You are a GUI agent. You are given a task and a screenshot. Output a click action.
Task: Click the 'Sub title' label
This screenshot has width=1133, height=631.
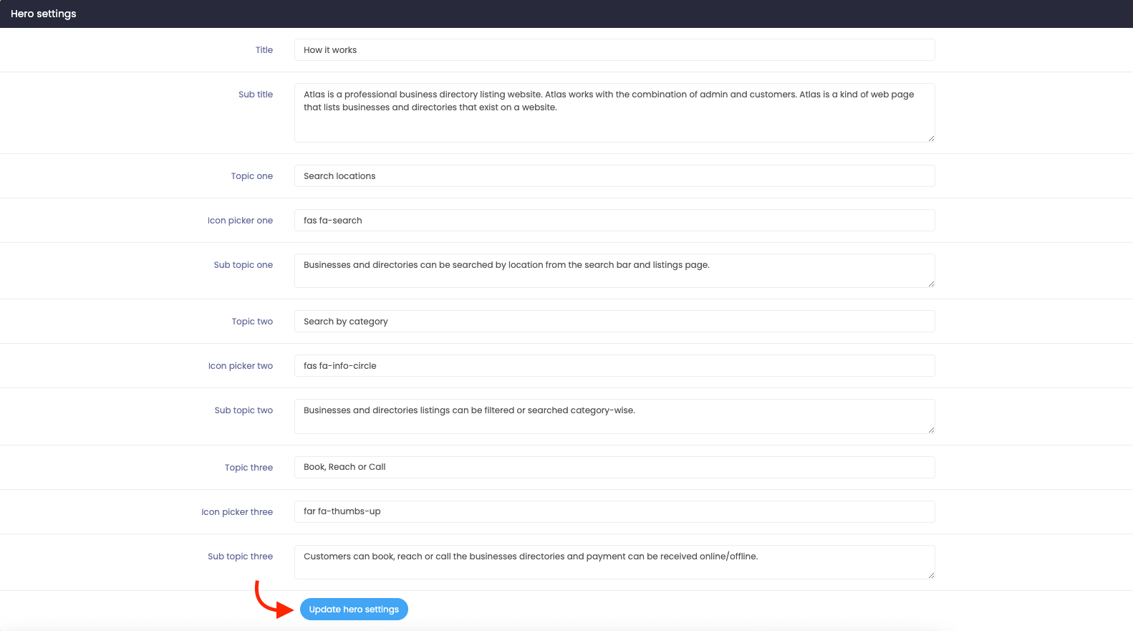(x=256, y=95)
